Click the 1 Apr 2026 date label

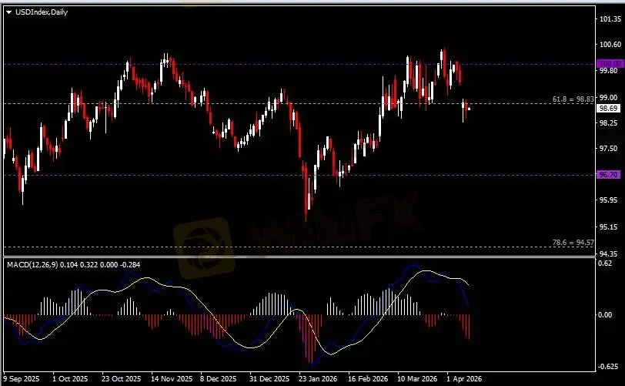(464, 379)
